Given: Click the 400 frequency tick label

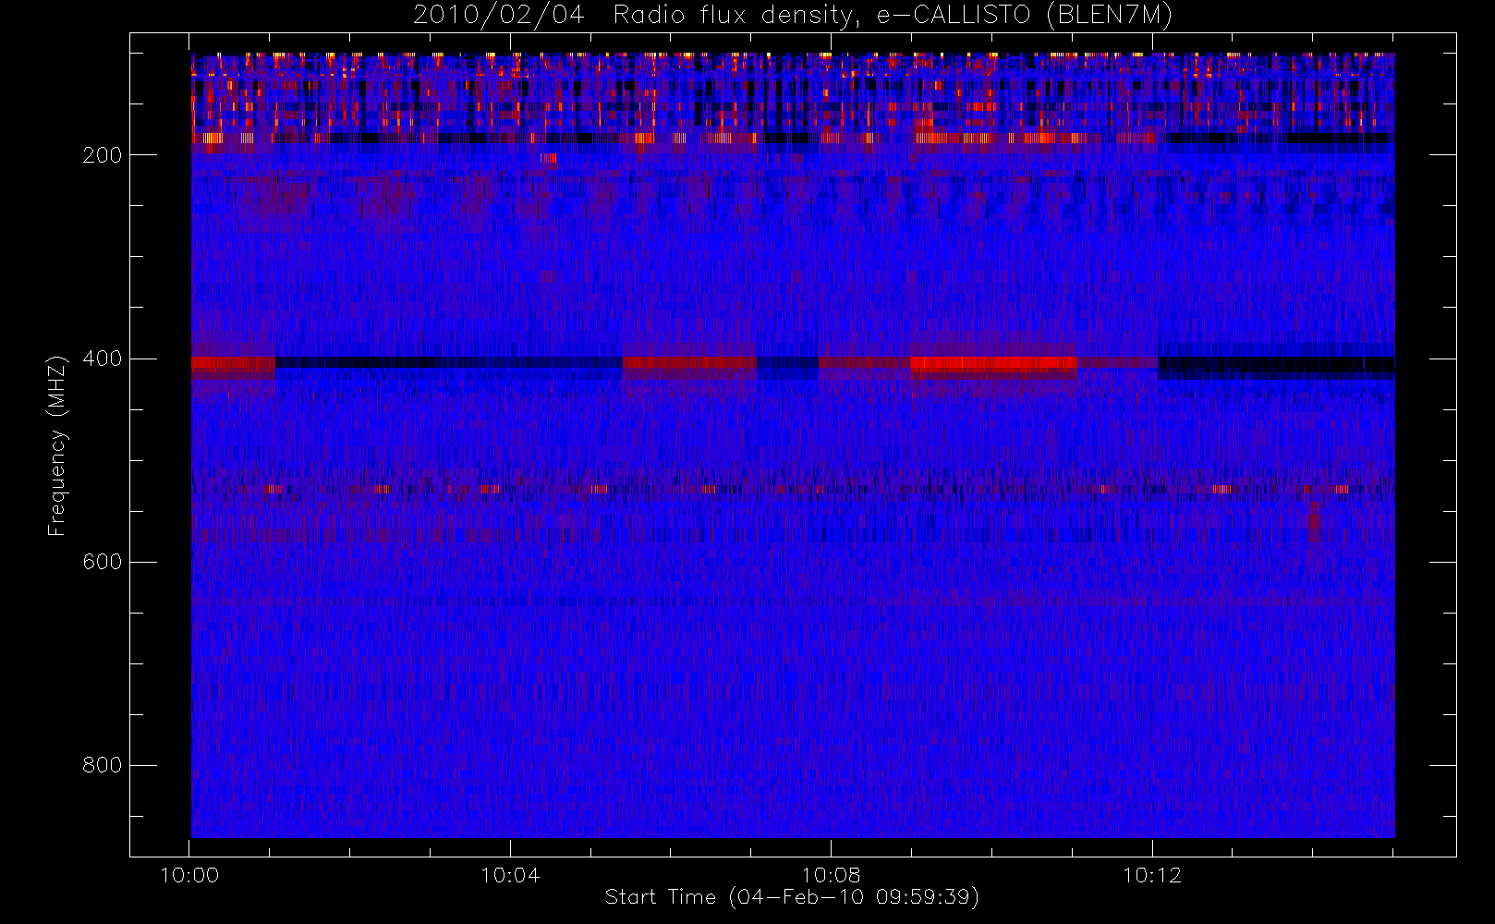Looking at the screenshot, I should click(103, 359).
